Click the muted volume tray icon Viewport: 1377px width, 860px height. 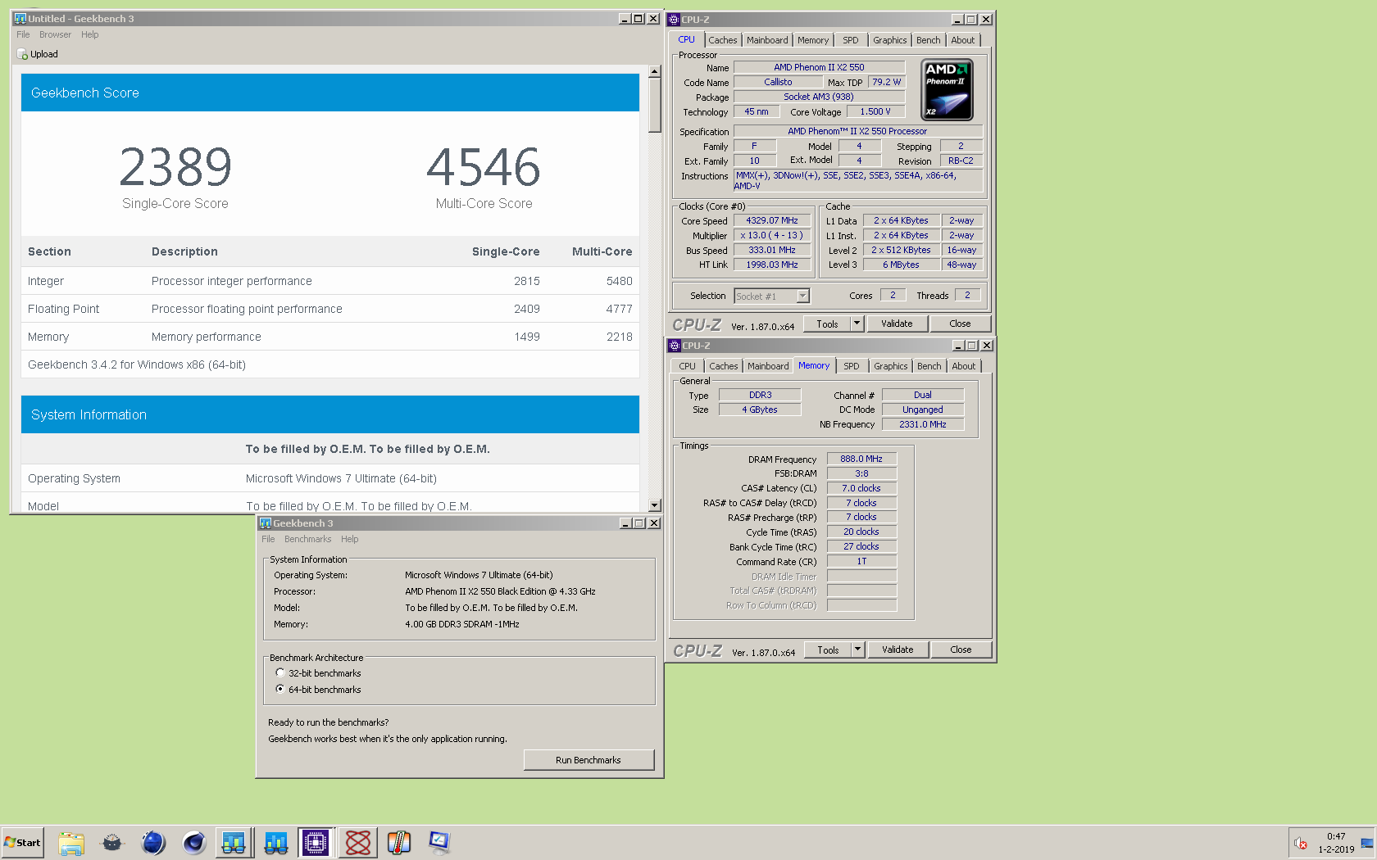click(1301, 843)
